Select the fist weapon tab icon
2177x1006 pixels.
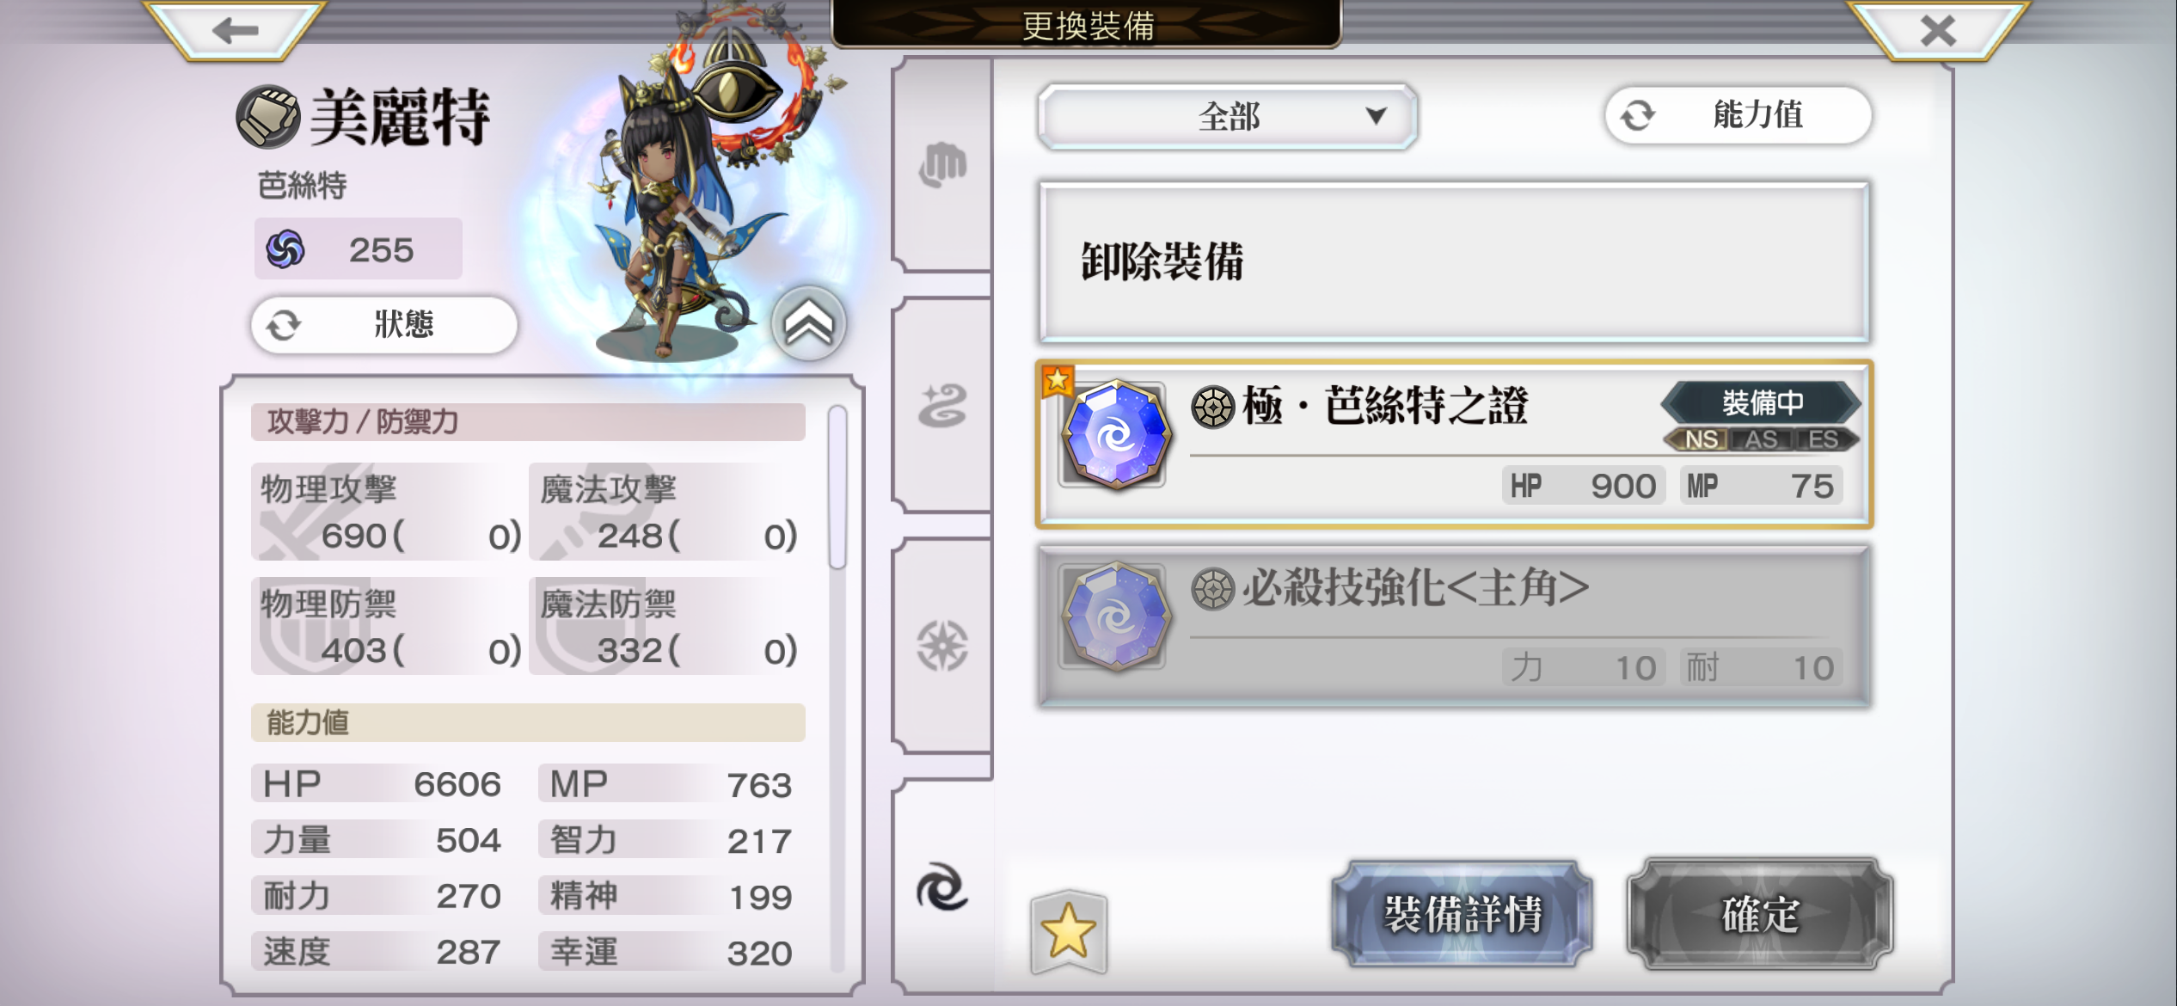tap(943, 164)
